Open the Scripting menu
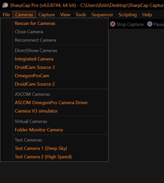The height and width of the screenshot is (183, 164). (x=128, y=15)
